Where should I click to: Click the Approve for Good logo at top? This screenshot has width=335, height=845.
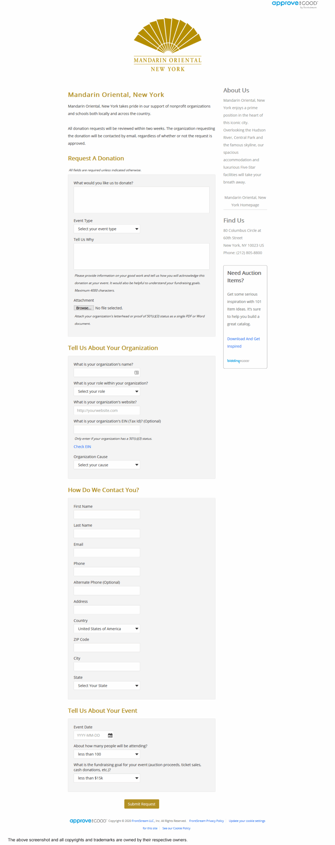(x=294, y=4)
